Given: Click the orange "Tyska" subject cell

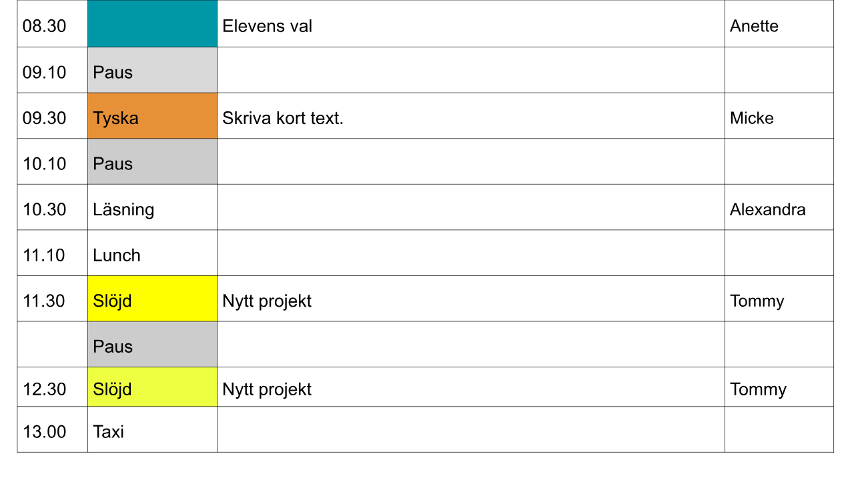Looking at the screenshot, I should [x=152, y=117].
